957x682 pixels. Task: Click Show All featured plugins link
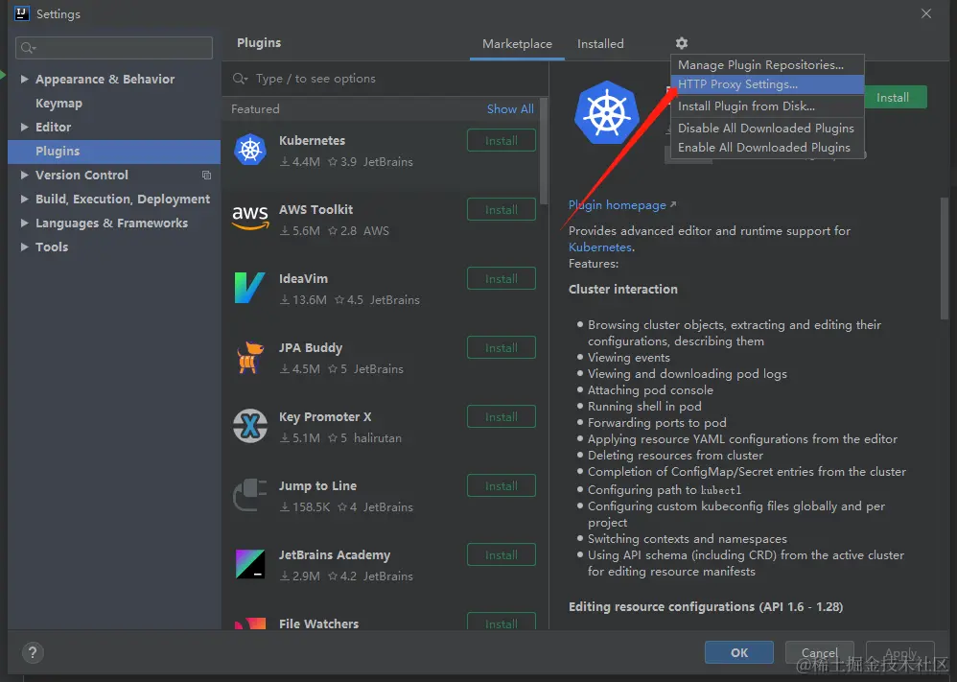510,109
